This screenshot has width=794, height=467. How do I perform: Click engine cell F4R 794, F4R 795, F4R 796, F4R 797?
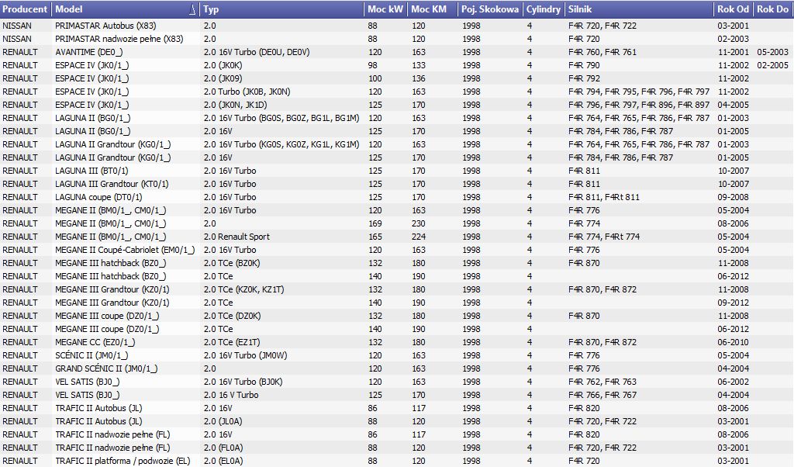click(x=639, y=92)
